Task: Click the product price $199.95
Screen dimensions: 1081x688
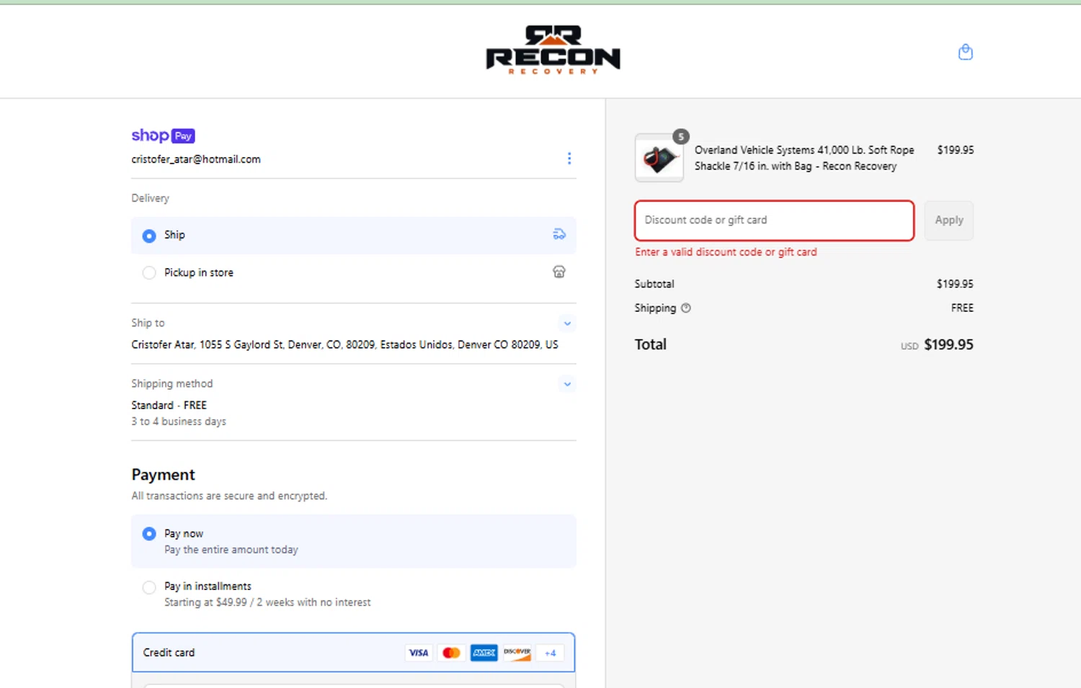Action: [x=955, y=150]
